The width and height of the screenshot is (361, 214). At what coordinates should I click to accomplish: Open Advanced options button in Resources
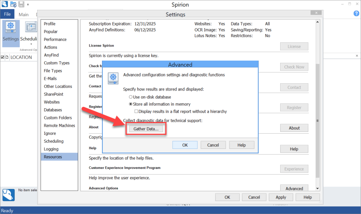tap(294, 188)
